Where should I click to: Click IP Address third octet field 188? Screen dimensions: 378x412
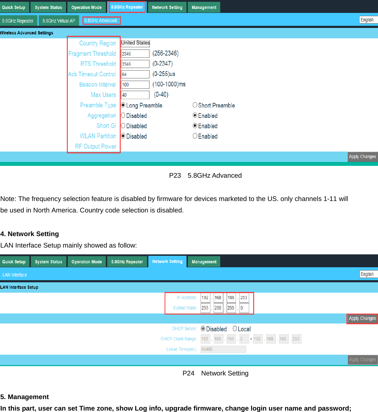click(231, 298)
